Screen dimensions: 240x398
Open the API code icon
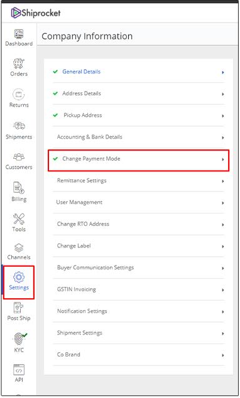point(19,370)
